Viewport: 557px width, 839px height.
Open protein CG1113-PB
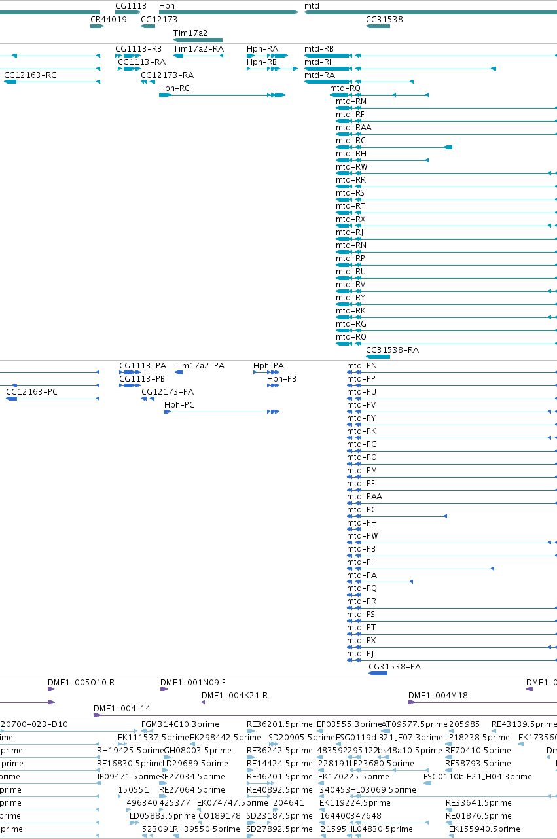142,379
